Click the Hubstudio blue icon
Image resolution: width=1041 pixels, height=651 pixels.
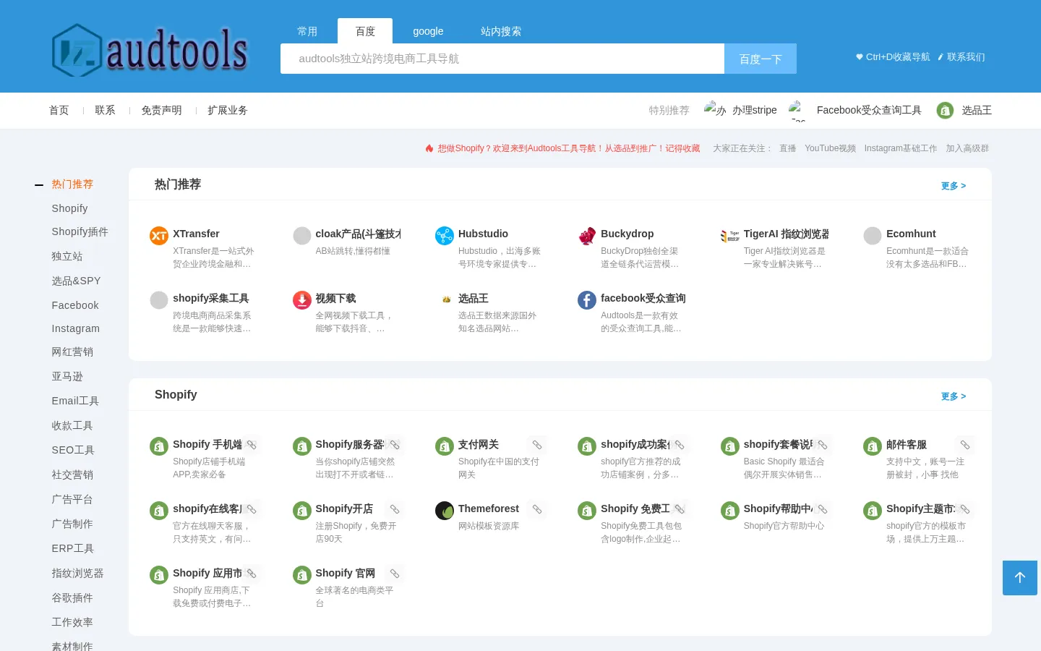[x=445, y=236]
